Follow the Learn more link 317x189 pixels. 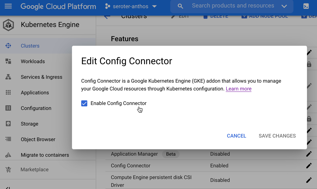(x=239, y=89)
